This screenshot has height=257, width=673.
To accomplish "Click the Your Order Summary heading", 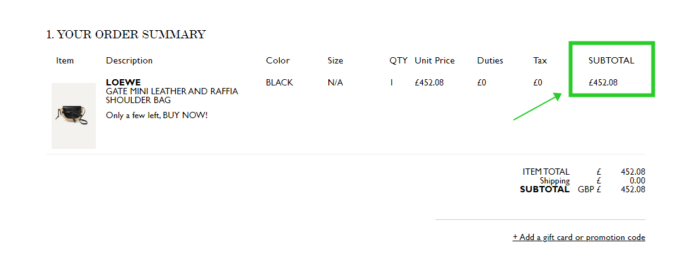I will [126, 35].
